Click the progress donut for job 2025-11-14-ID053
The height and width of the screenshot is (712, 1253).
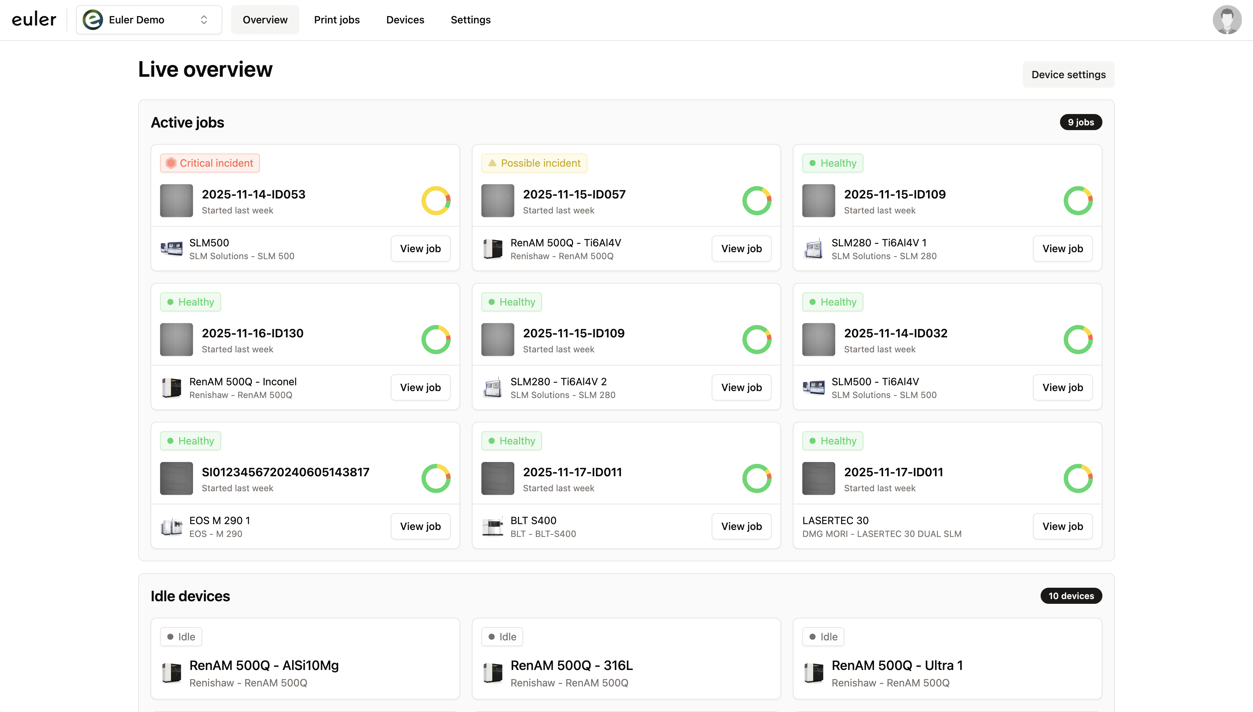coord(435,201)
